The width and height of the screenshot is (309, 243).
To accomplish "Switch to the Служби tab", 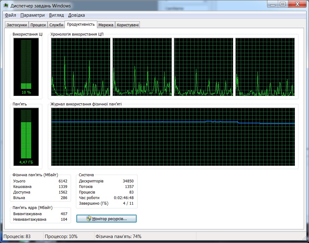I will pos(56,25).
